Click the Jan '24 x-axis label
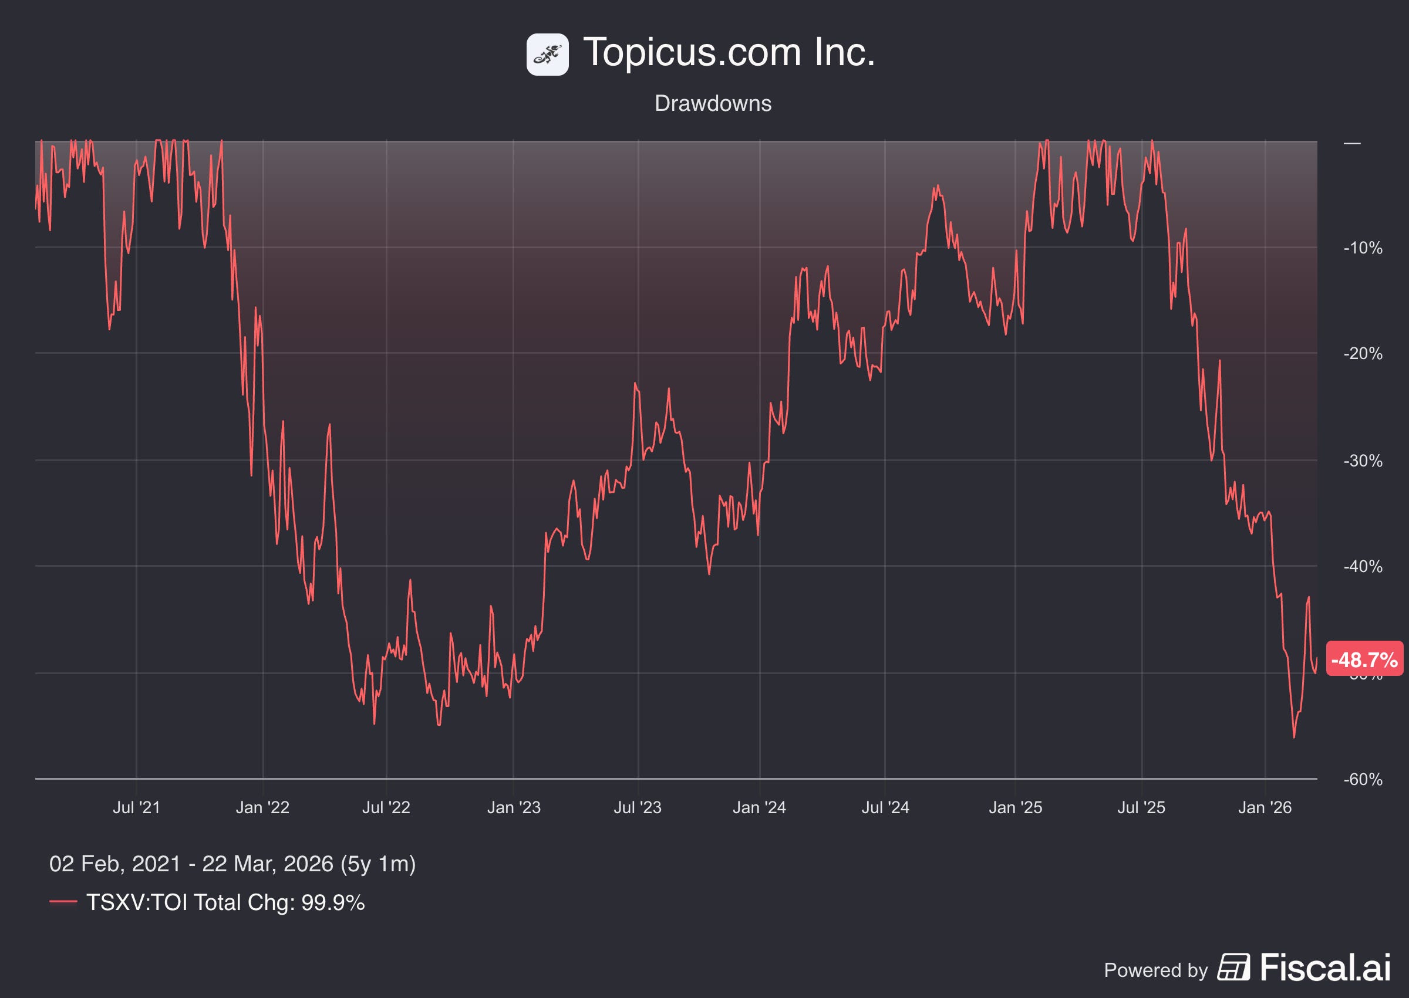Image resolution: width=1409 pixels, height=998 pixels. click(759, 807)
